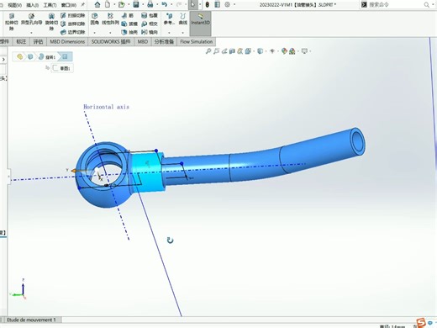Open the Etude de mouvement 1 tab

pyautogui.click(x=31, y=320)
